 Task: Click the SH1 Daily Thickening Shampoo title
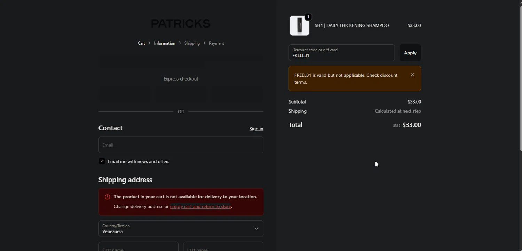tap(352, 25)
